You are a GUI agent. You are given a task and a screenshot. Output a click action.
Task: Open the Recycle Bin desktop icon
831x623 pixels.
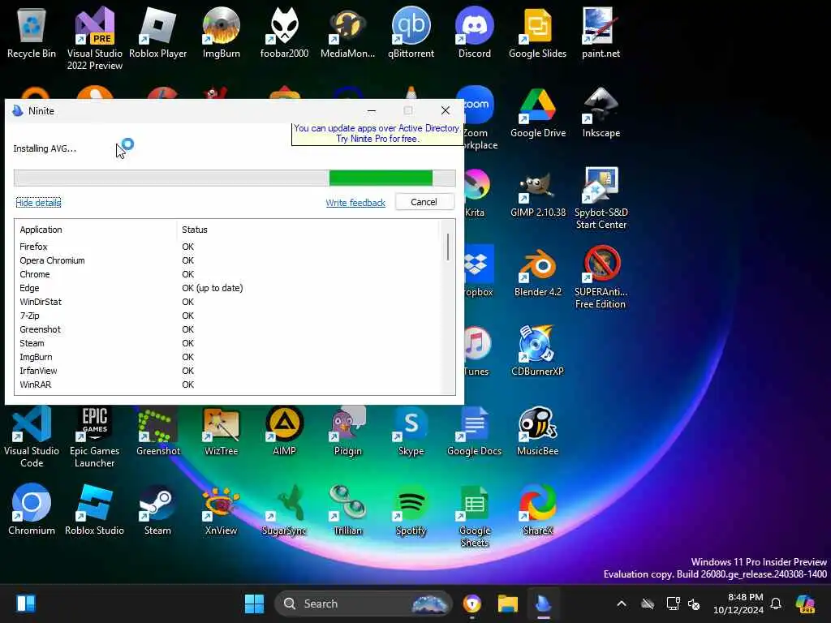pyautogui.click(x=32, y=32)
